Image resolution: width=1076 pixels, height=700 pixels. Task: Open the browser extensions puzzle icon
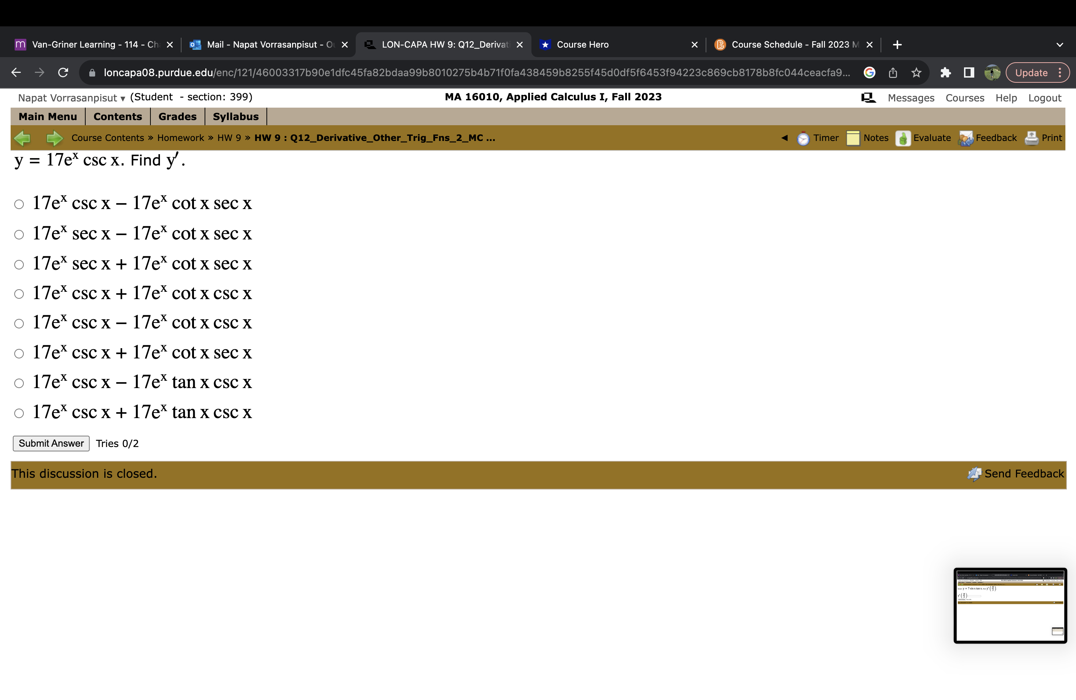click(945, 73)
